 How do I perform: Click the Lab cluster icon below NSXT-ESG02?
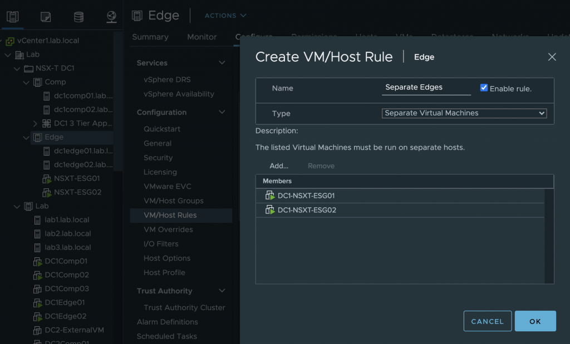coord(28,207)
